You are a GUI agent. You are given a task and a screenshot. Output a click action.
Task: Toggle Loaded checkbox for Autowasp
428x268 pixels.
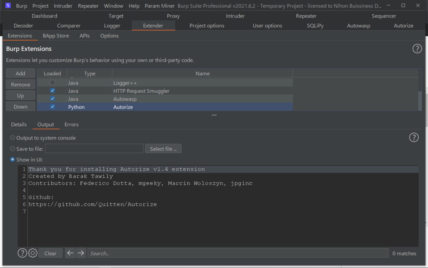[x=52, y=99]
